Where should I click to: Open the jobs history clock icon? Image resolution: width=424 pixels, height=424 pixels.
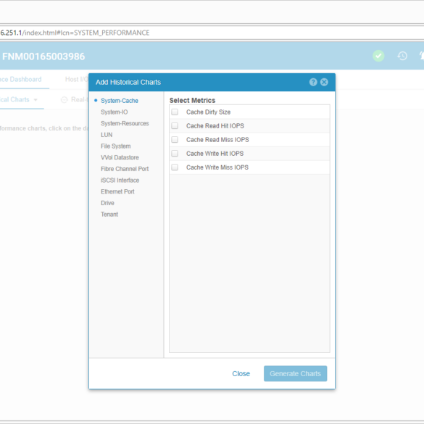click(x=402, y=56)
